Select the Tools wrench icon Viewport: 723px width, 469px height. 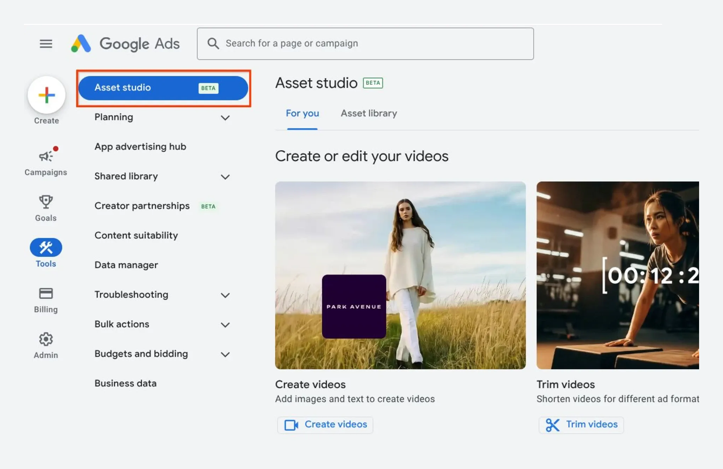point(46,248)
